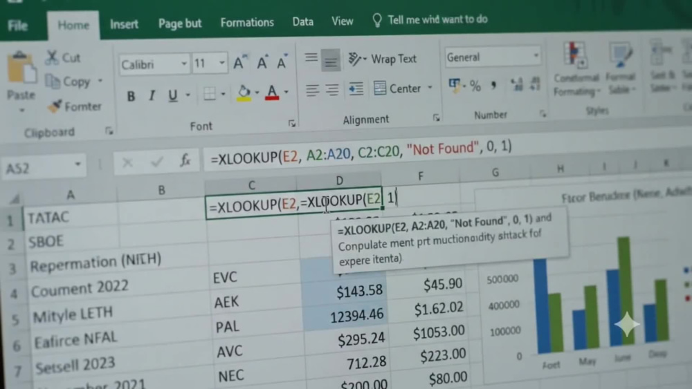
Task: Open the font color dropdown arrow
Action: [x=286, y=92]
